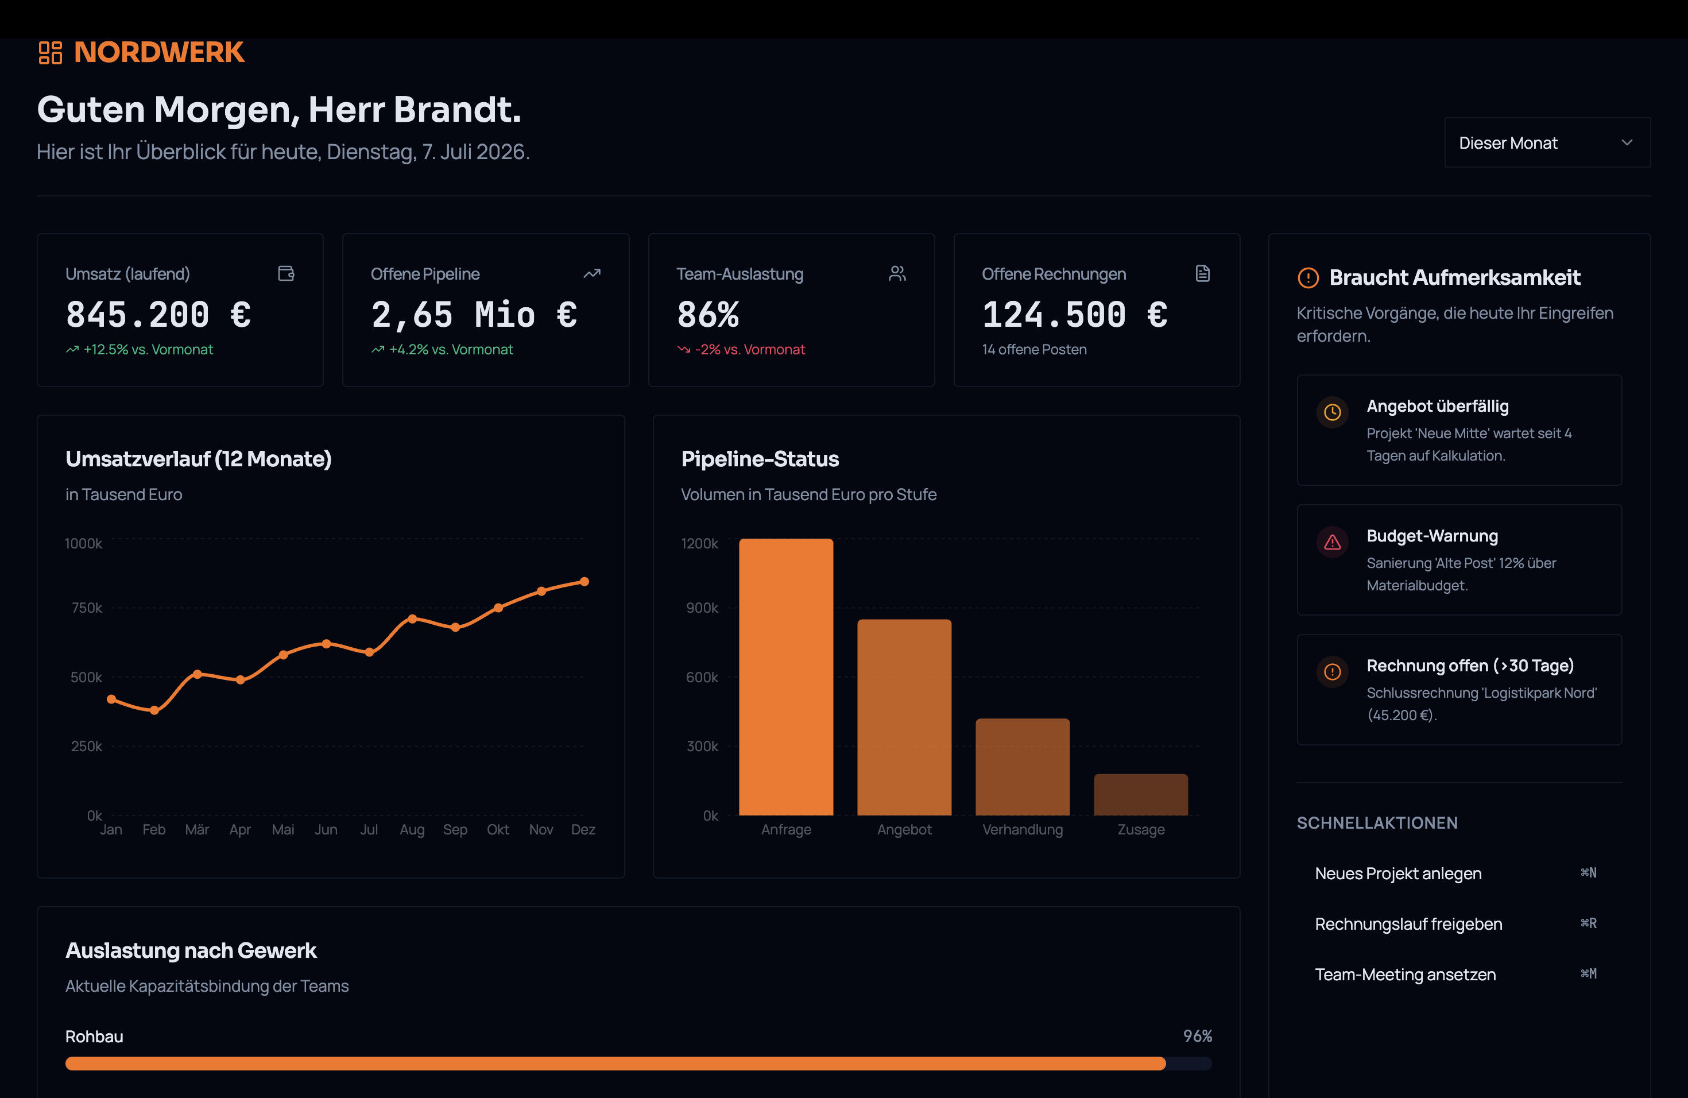
Task: Click the warning triangle icon beside Budget-Warnung
Action: coord(1332,542)
